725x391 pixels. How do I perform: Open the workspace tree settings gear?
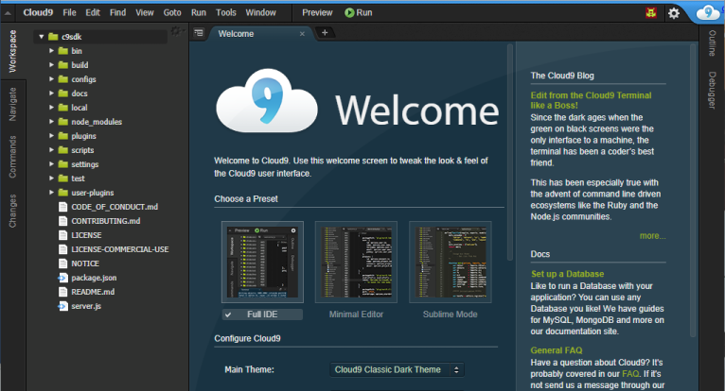coord(177,31)
